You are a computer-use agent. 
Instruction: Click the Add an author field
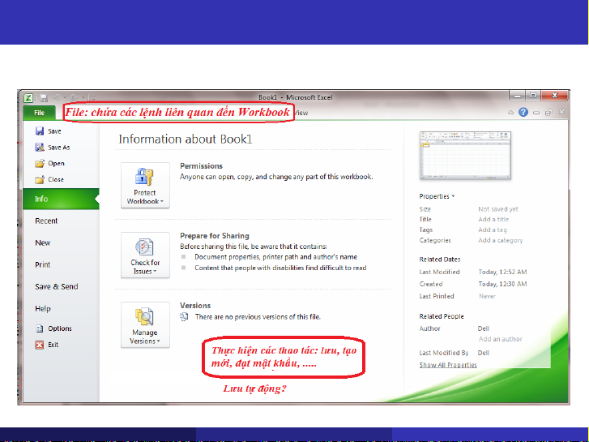pos(501,339)
